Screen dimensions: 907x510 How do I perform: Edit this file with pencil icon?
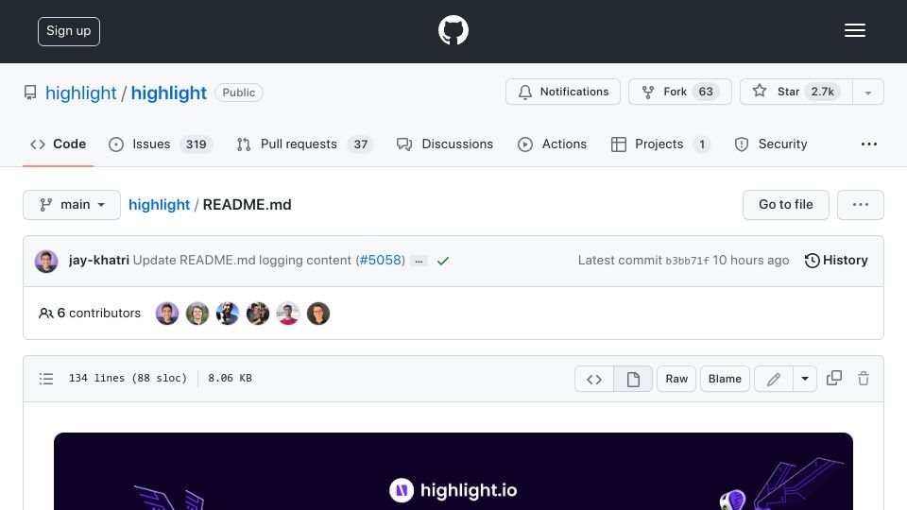(x=774, y=379)
